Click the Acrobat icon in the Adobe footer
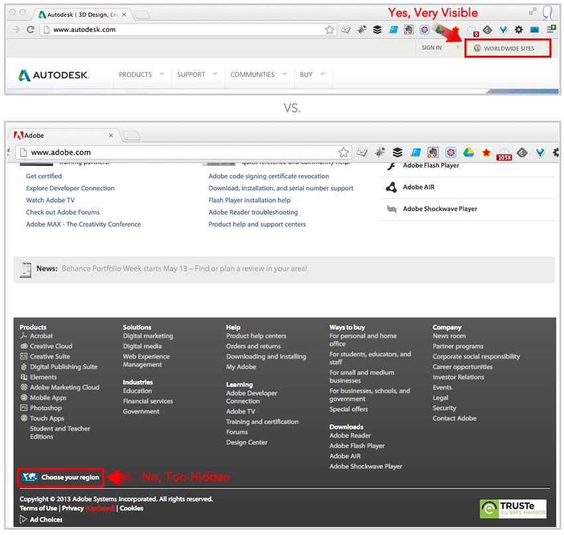564x535 pixels. point(24,335)
